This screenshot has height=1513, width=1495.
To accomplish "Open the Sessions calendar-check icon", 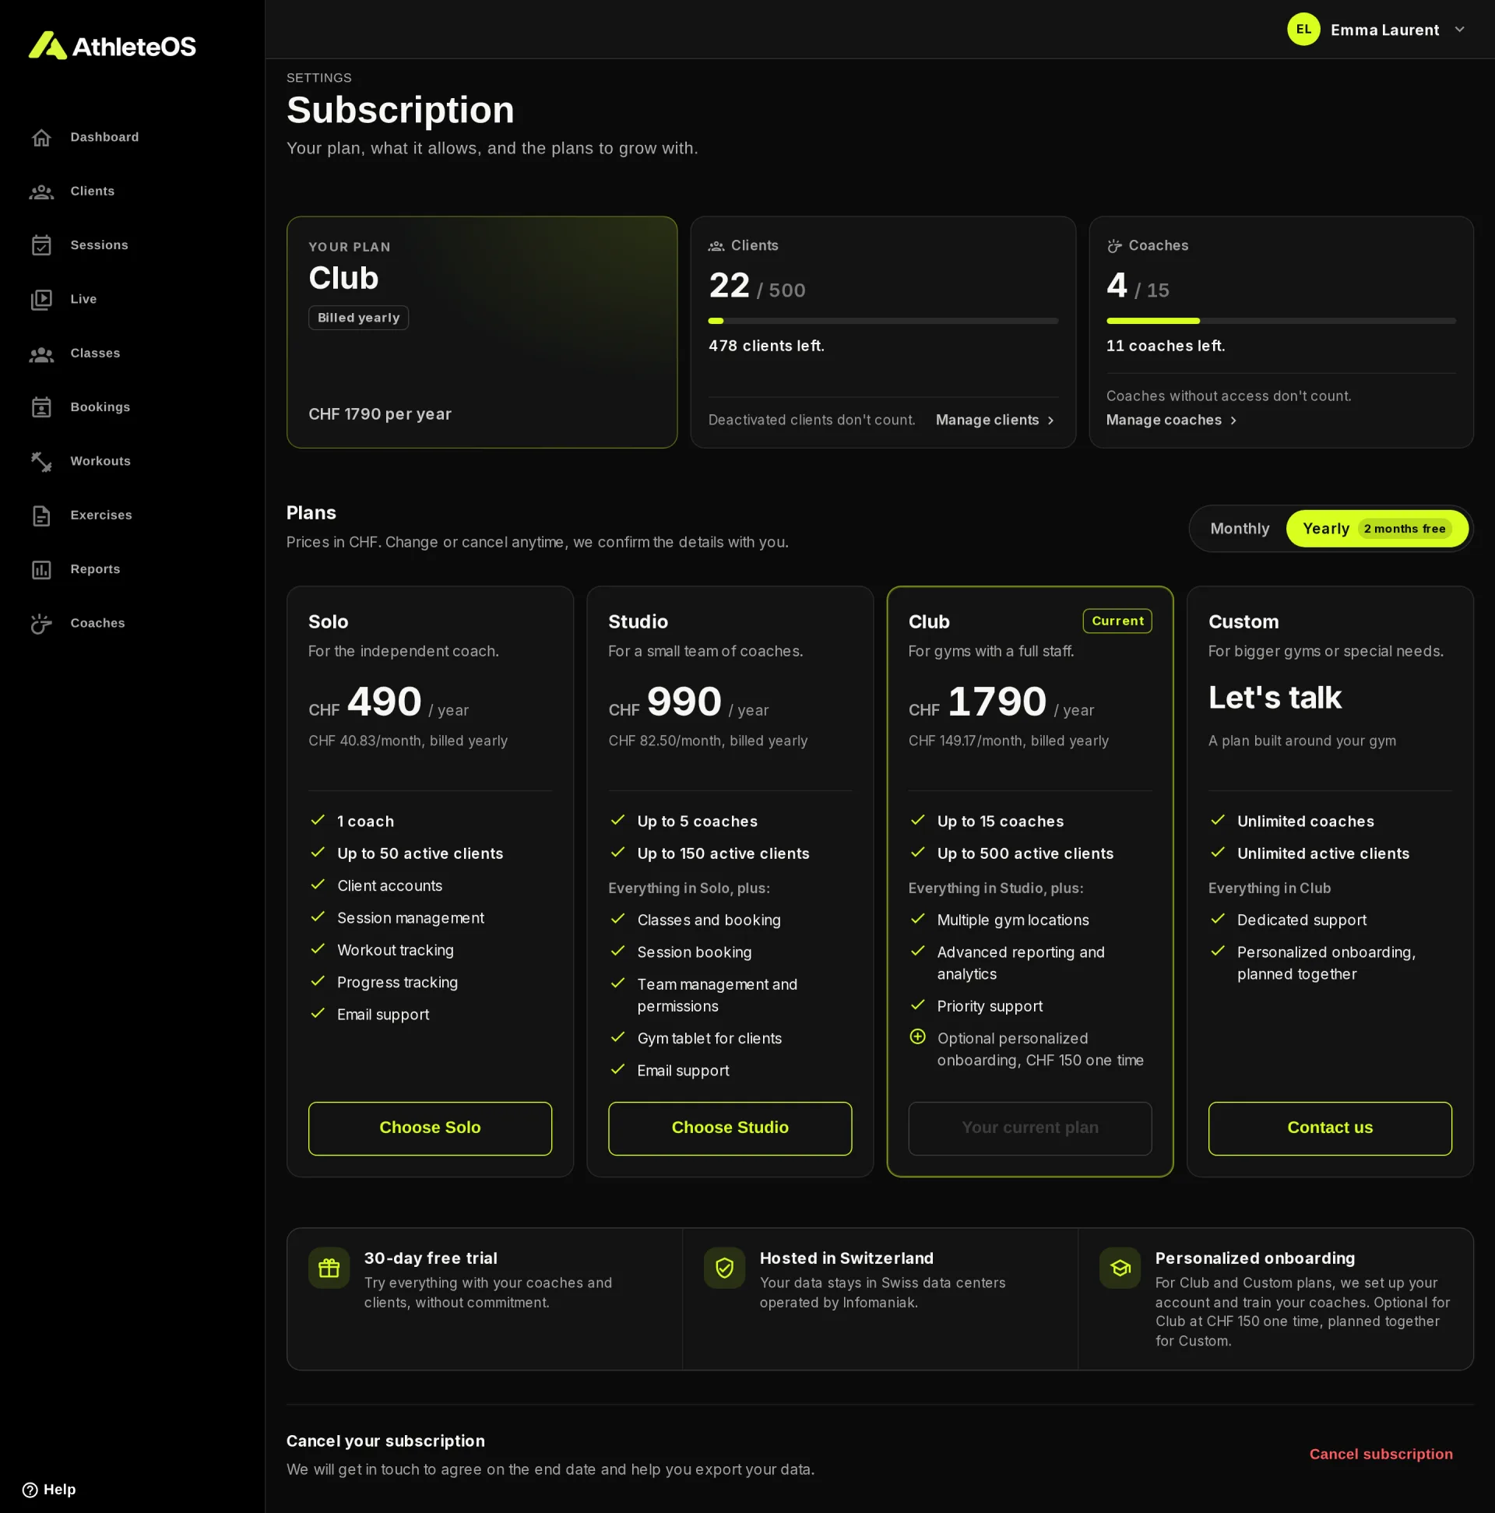I will [x=41, y=246].
